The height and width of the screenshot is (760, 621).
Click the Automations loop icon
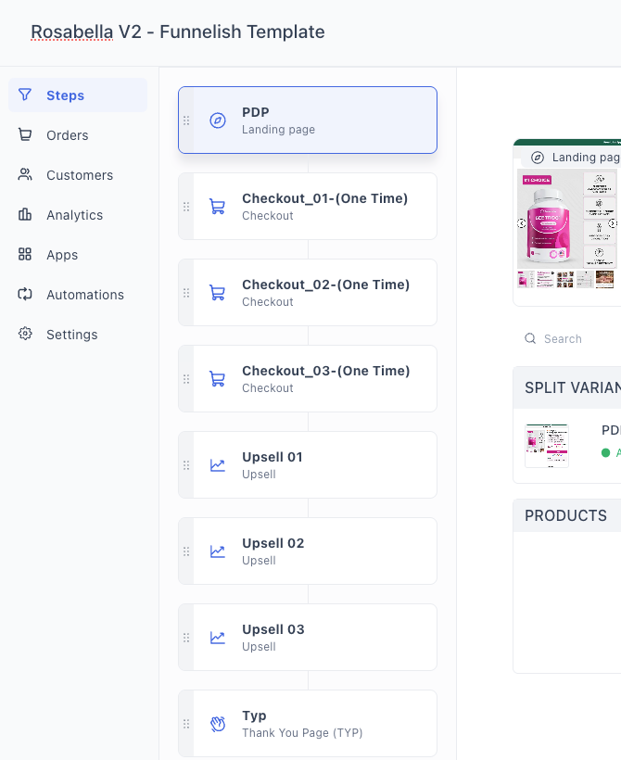click(x=25, y=294)
